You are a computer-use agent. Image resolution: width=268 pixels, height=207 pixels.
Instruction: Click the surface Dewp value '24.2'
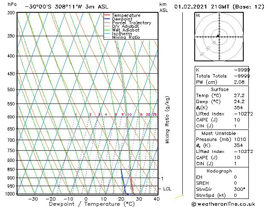point(239,102)
